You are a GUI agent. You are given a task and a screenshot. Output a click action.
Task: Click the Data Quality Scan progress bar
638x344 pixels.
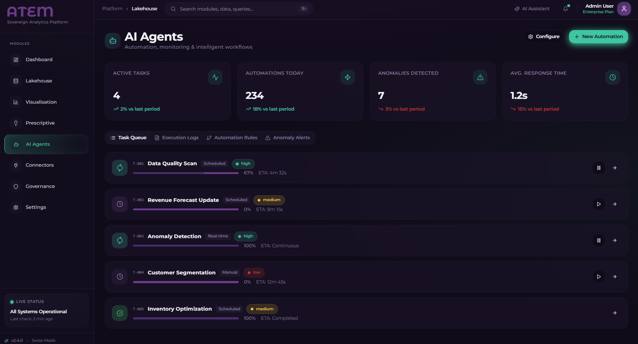click(186, 173)
